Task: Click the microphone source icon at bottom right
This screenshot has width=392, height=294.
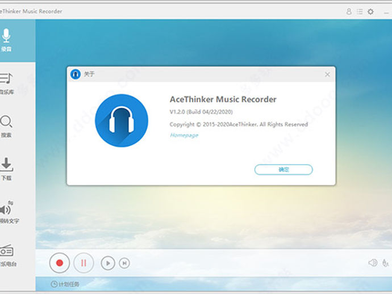Action: pos(386,263)
